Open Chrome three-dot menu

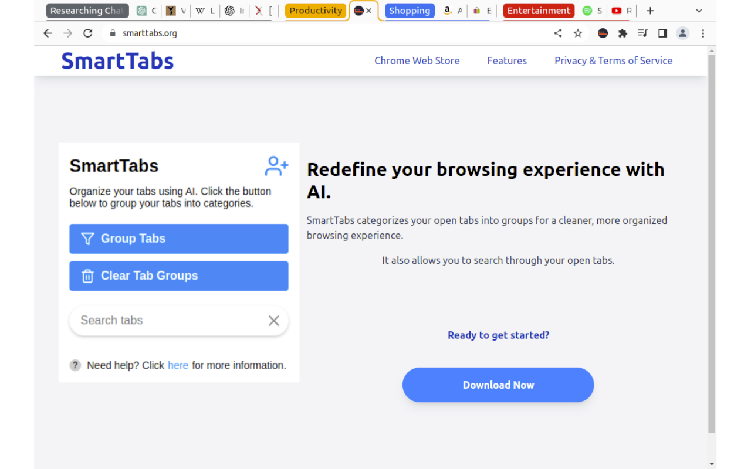pos(703,33)
